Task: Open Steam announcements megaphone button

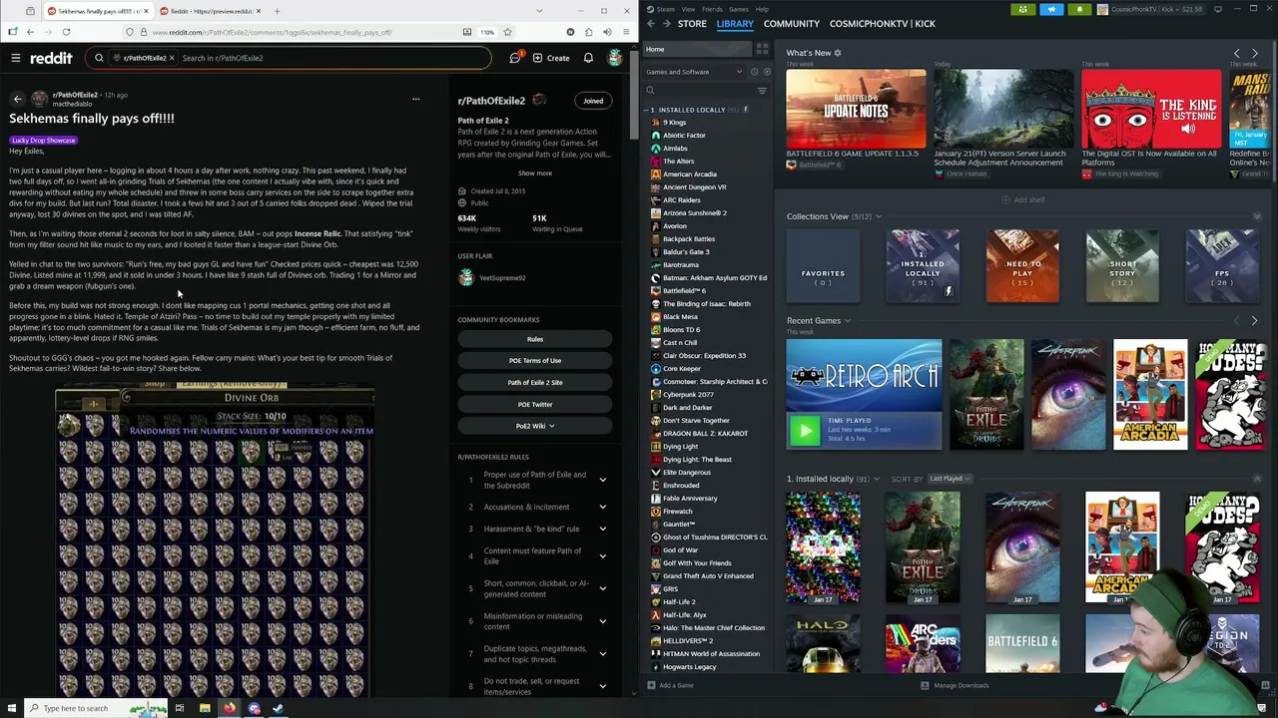Action: point(1051,9)
